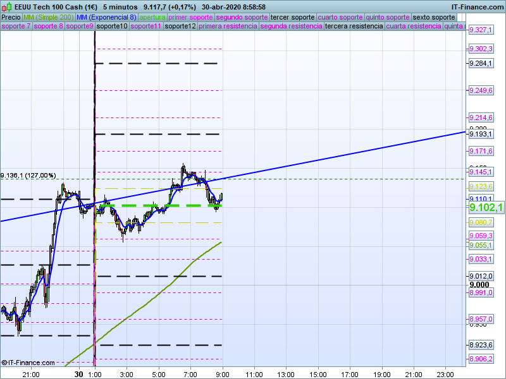
Task: Select the 9.249,6 price tag
Action: (481, 90)
